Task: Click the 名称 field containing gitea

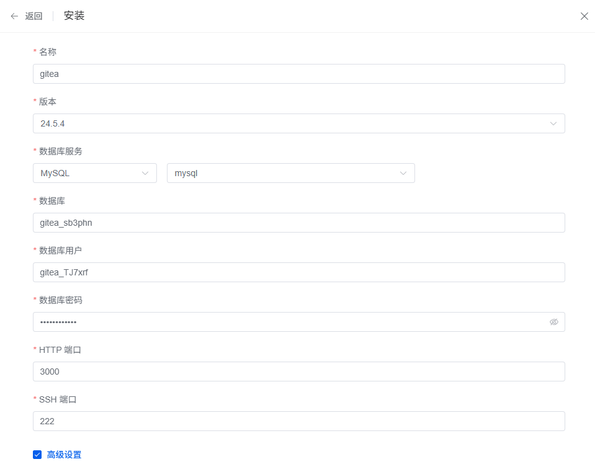Action: coord(298,74)
